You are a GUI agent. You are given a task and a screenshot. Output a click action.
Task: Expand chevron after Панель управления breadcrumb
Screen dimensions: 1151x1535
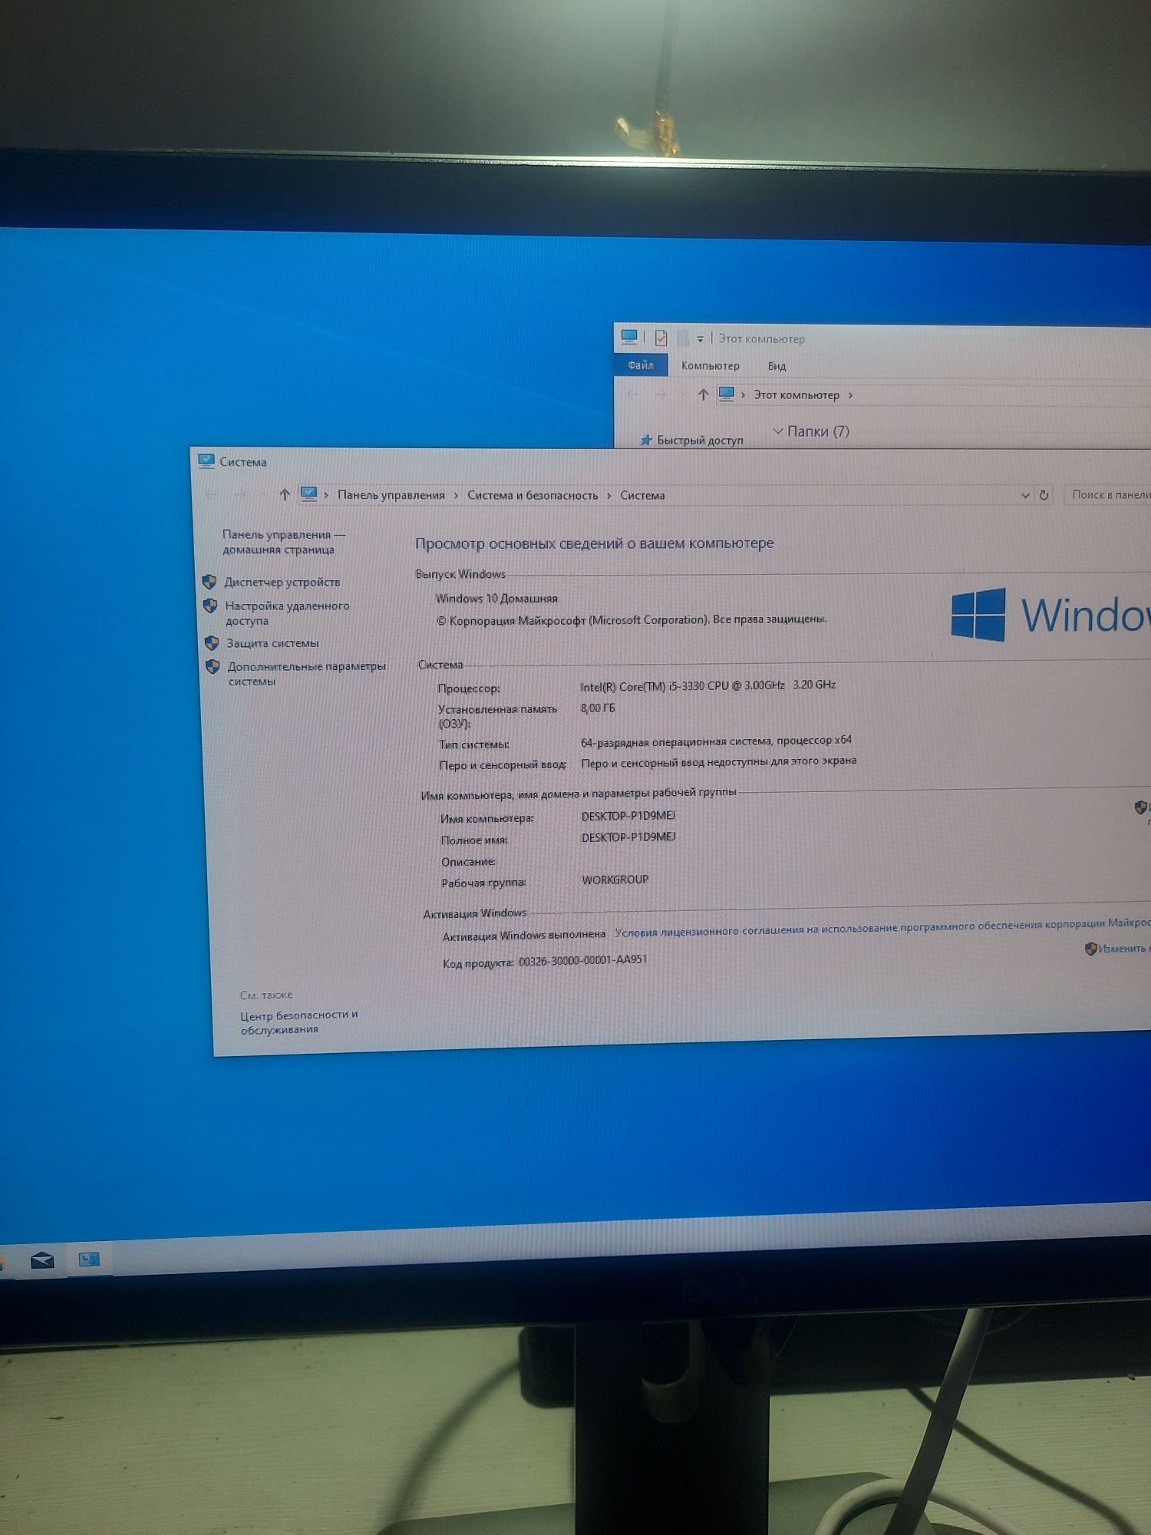point(456,496)
